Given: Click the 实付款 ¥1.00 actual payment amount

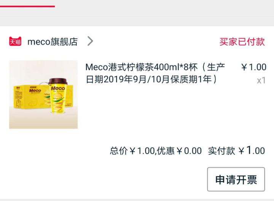Looking at the screenshot, I should click(236, 150).
